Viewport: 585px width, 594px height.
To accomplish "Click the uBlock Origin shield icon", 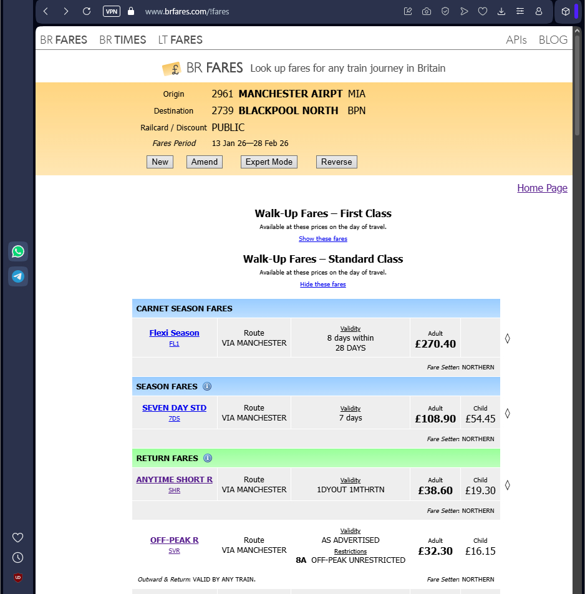I will (18, 577).
